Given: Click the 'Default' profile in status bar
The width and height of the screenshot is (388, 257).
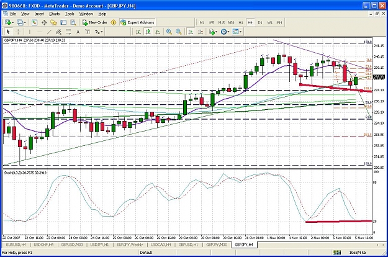Looking at the screenshot, I should tap(146, 253).
